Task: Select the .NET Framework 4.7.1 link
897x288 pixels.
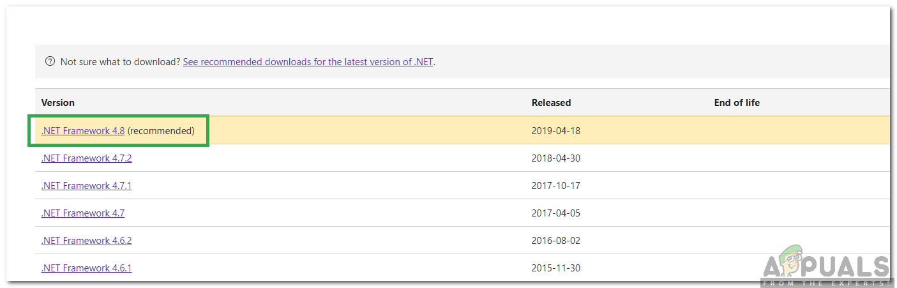Action: pyautogui.click(x=86, y=186)
